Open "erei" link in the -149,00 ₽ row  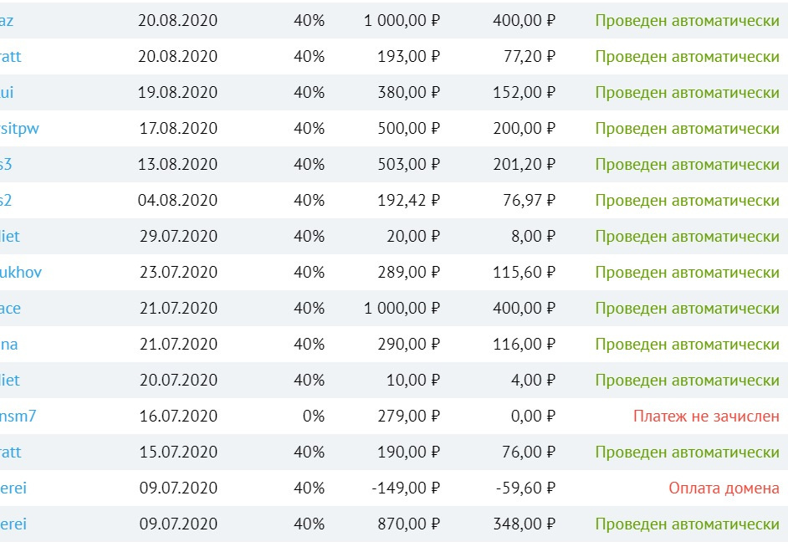tap(13, 488)
